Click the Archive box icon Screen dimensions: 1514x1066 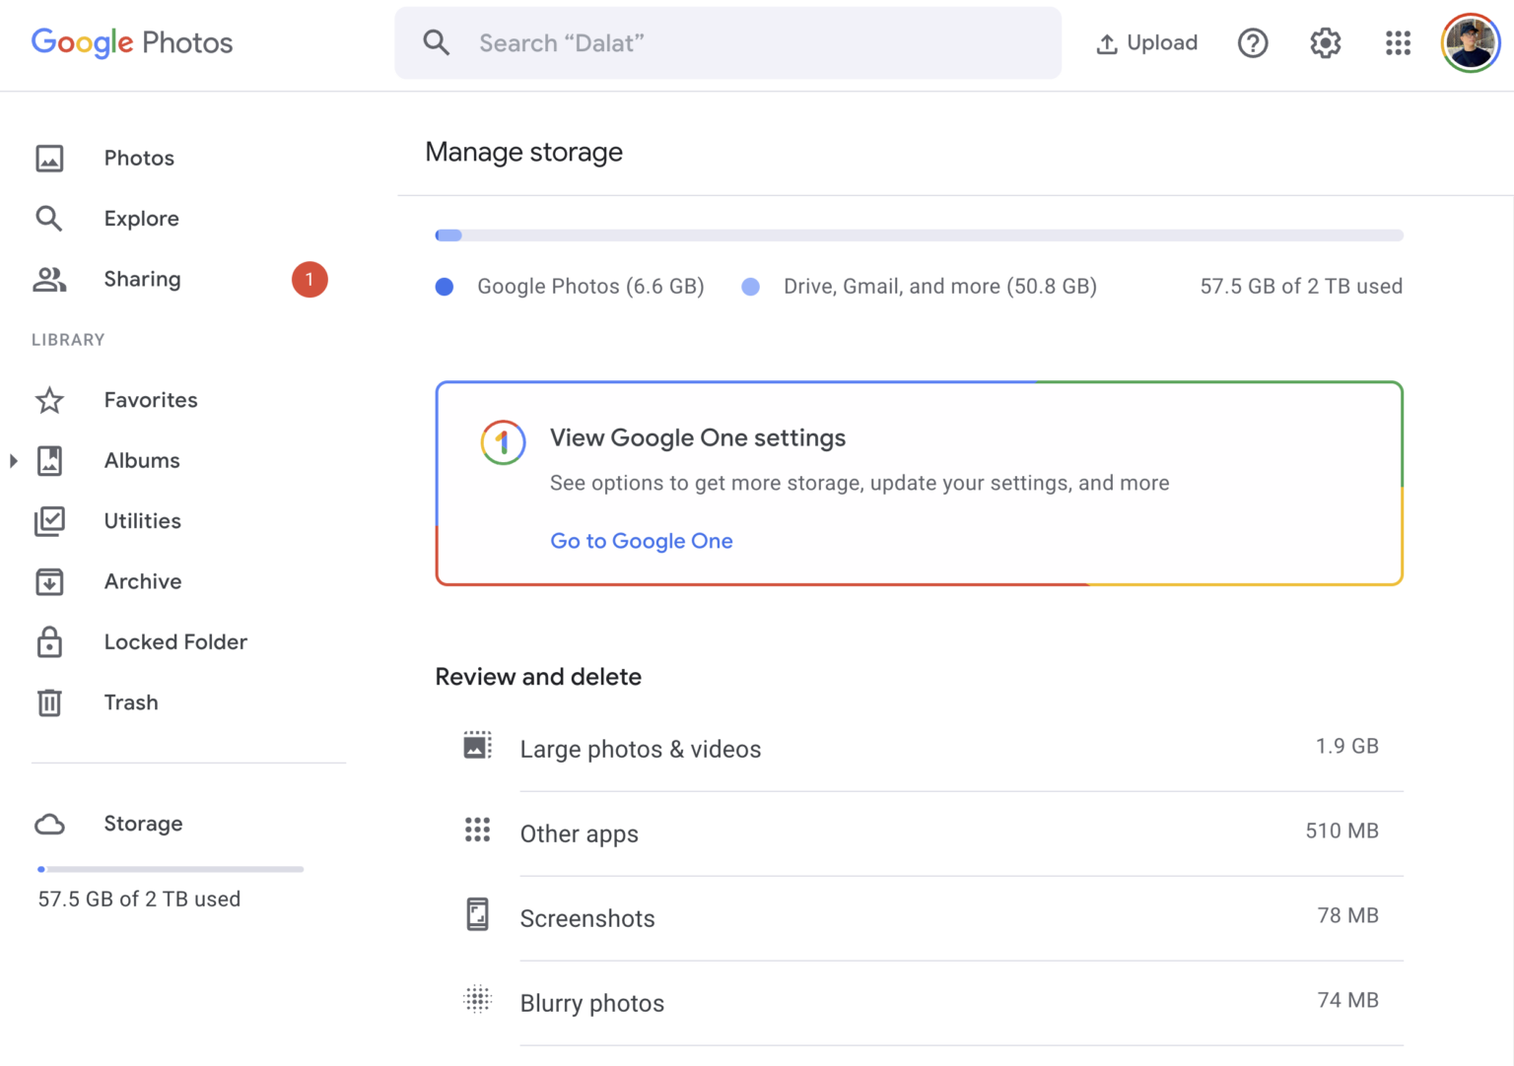click(x=49, y=581)
